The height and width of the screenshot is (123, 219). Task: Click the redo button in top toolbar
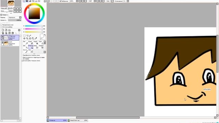click(51, 1)
